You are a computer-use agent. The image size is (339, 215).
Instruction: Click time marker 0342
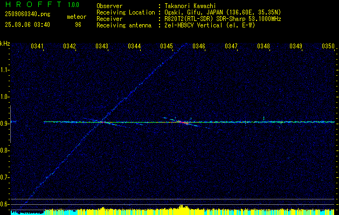click(70, 46)
